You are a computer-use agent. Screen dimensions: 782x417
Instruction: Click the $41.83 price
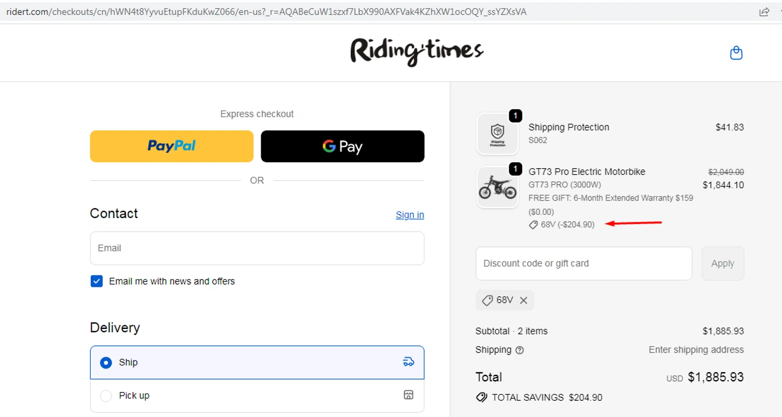click(x=730, y=127)
